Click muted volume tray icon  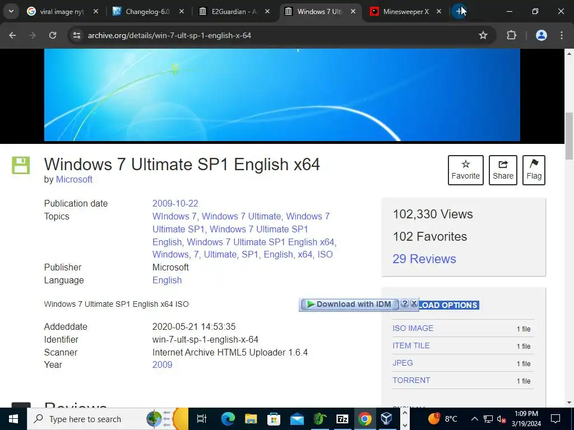coord(502,419)
